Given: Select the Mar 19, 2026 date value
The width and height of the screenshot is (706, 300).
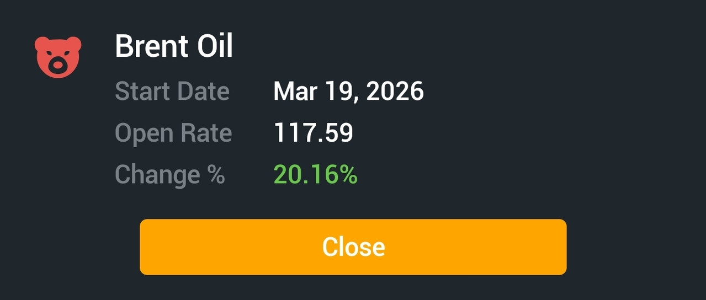Looking at the screenshot, I should click(x=349, y=92).
